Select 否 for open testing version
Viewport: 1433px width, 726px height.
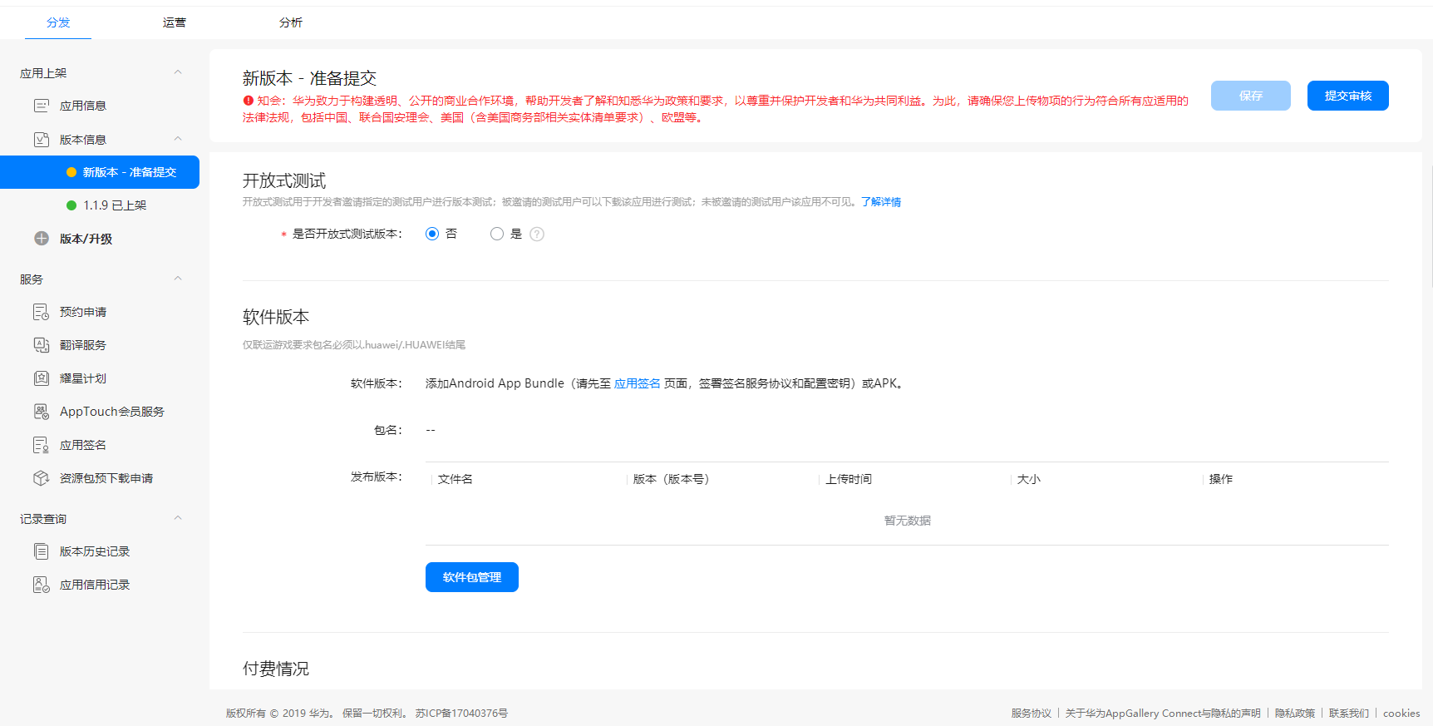[432, 234]
